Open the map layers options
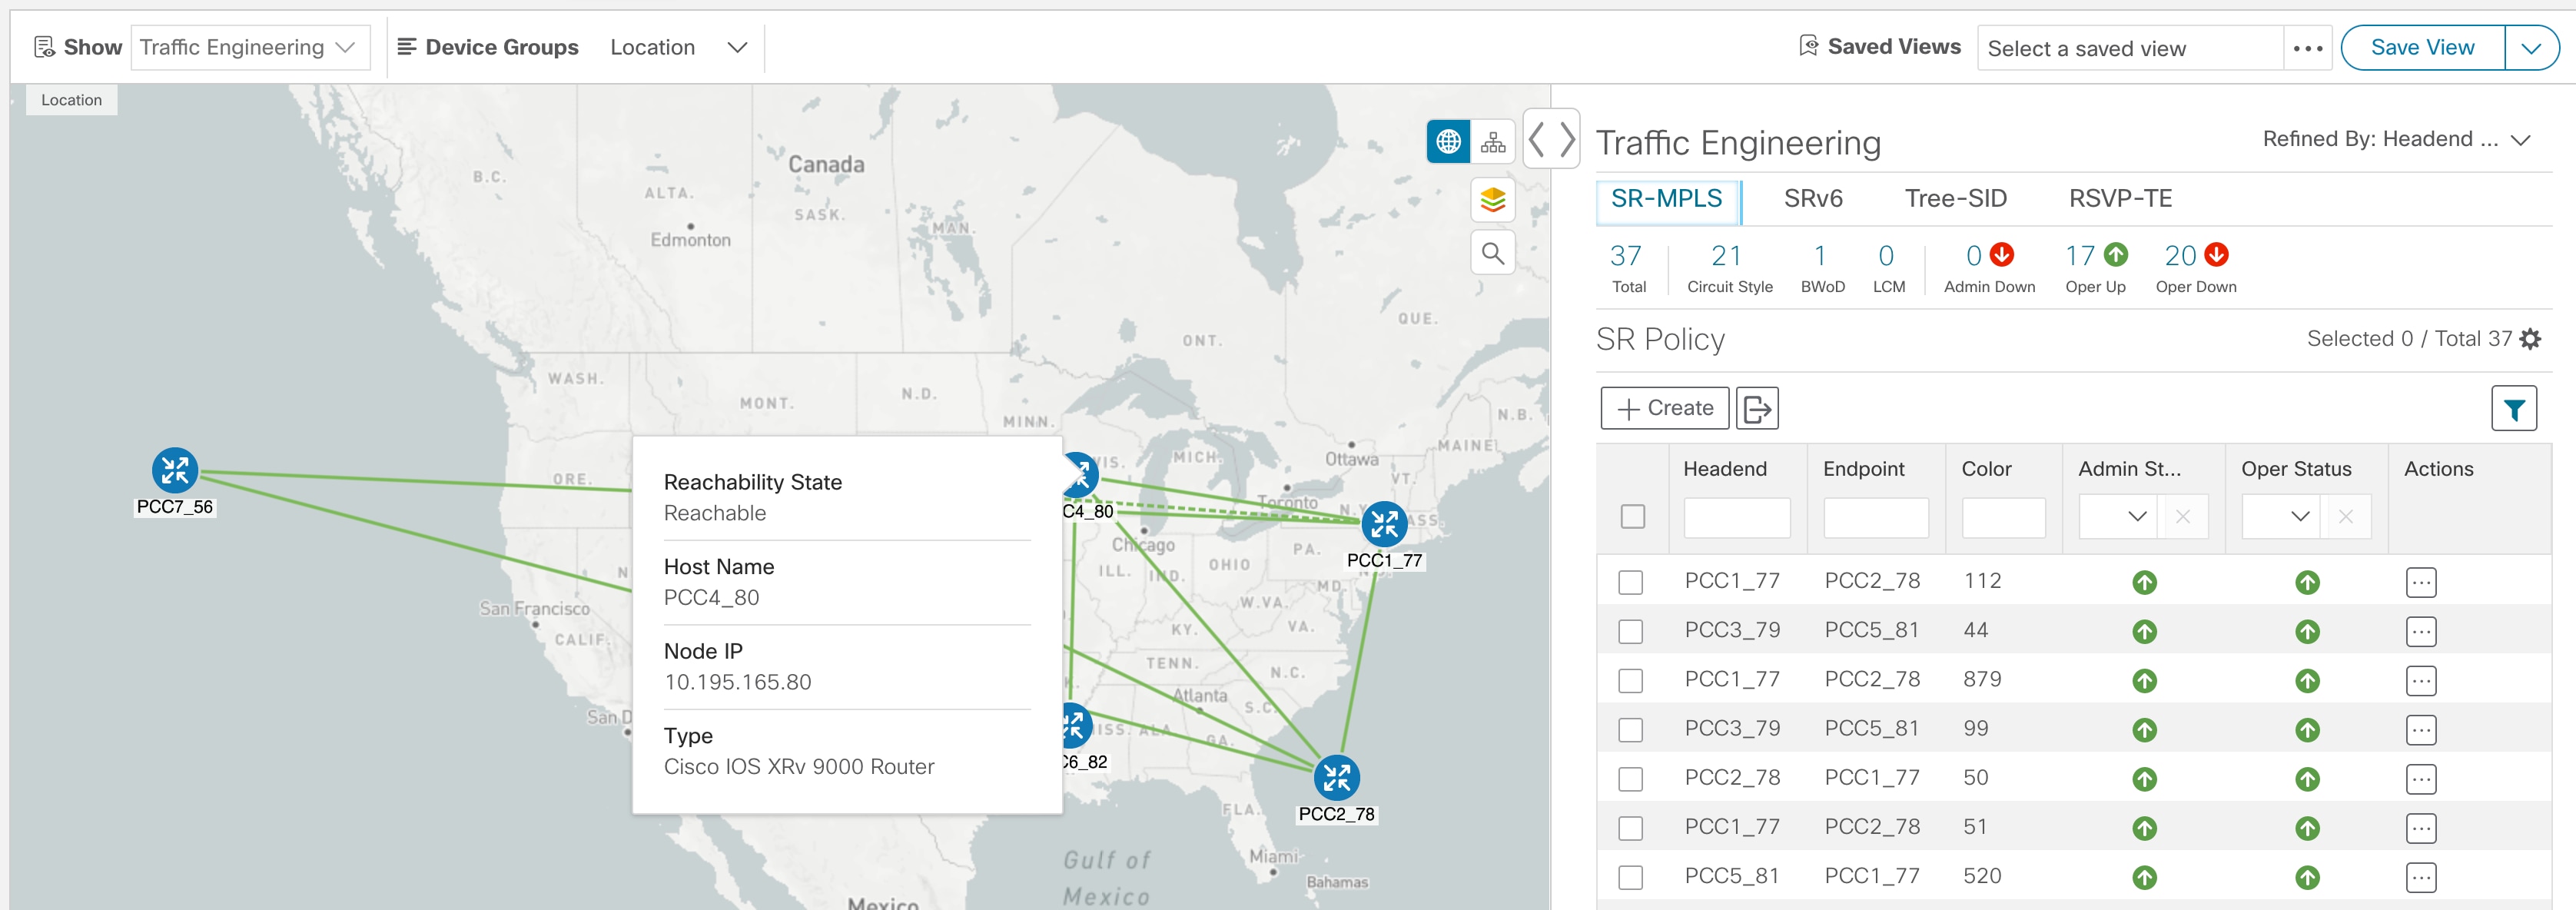The width and height of the screenshot is (2576, 910). [x=1492, y=200]
